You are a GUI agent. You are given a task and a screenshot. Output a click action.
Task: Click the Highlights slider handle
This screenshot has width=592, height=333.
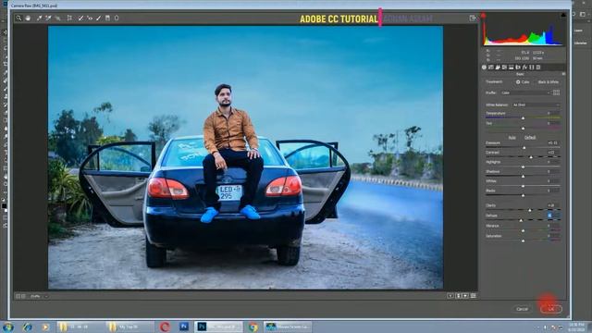tap(523, 166)
